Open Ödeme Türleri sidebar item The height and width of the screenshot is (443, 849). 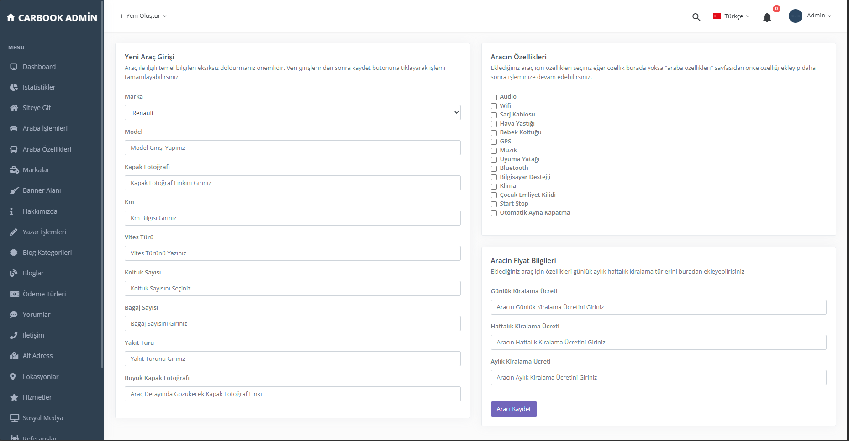coord(44,294)
